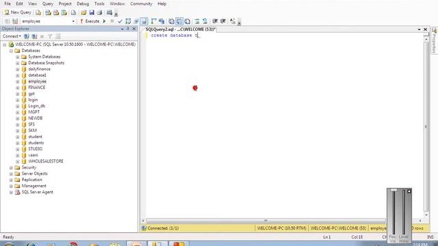Expand the WHOLESALESTORE database
Screen dimensions: 438x246
[x=18, y=161]
